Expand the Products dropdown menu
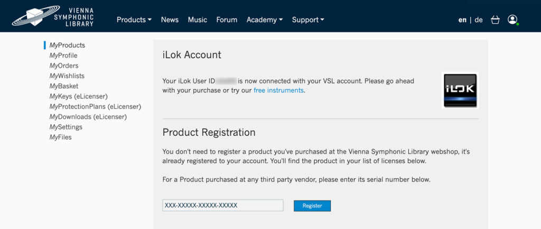The height and width of the screenshot is (229, 541). point(134,20)
